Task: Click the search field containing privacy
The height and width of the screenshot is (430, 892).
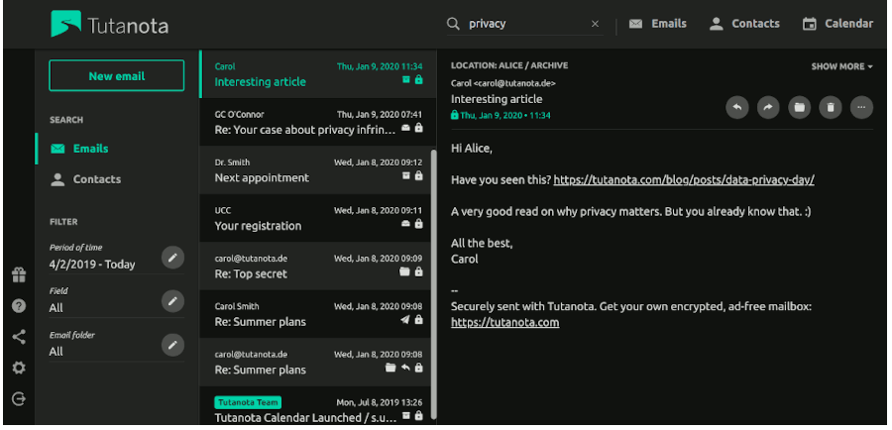Action: tap(524, 24)
